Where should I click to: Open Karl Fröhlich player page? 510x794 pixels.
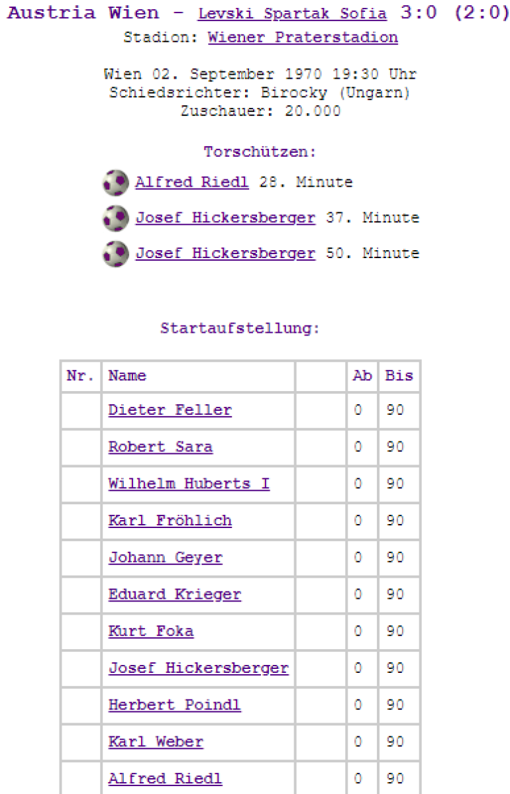pos(170,521)
